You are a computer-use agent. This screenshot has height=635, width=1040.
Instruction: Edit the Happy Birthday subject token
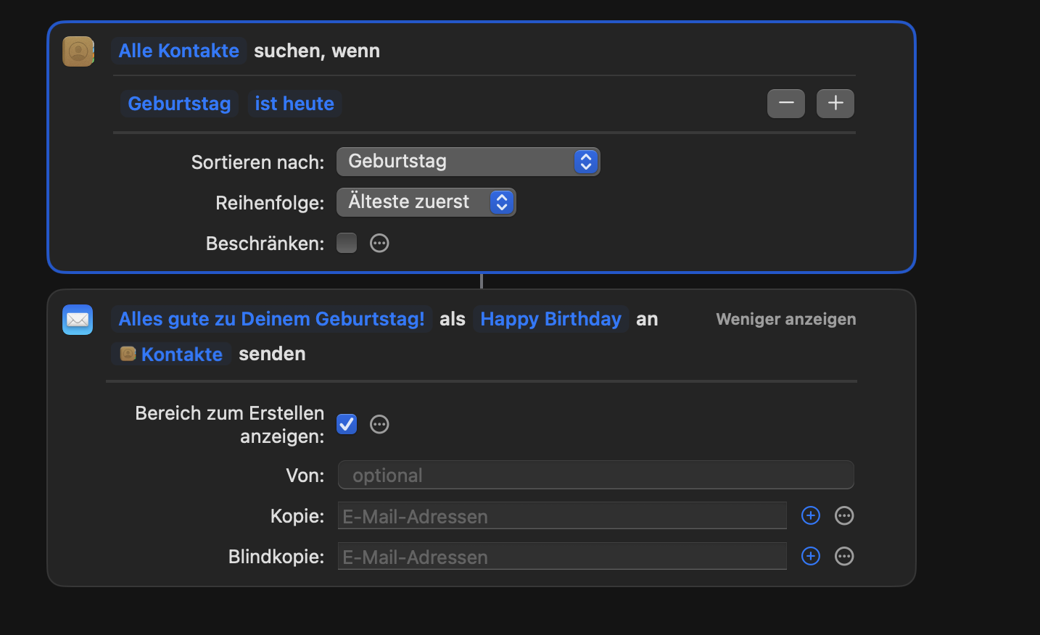(550, 319)
